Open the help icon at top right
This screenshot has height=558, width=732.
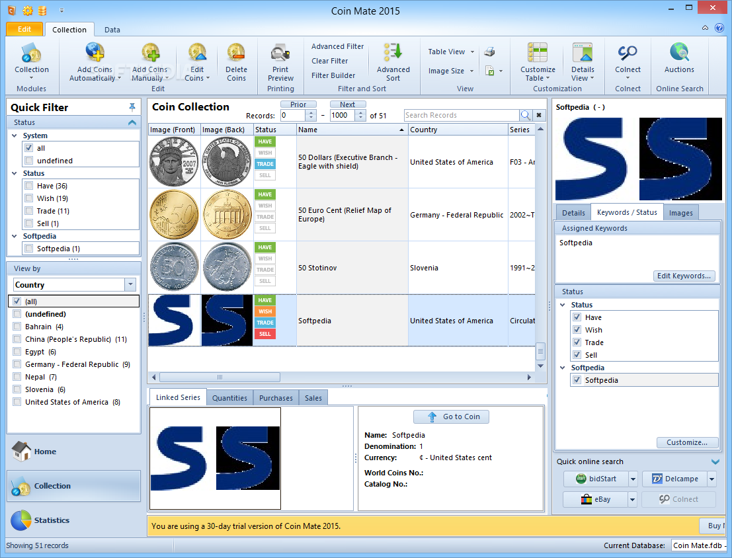719,28
